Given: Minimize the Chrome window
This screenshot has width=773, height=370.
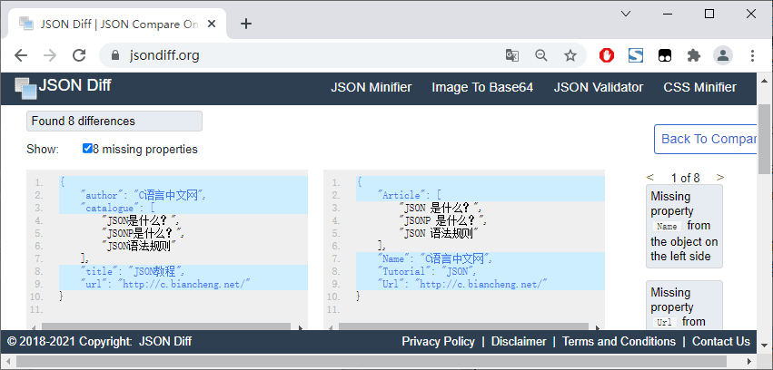Looking at the screenshot, I should coord(668,14).
